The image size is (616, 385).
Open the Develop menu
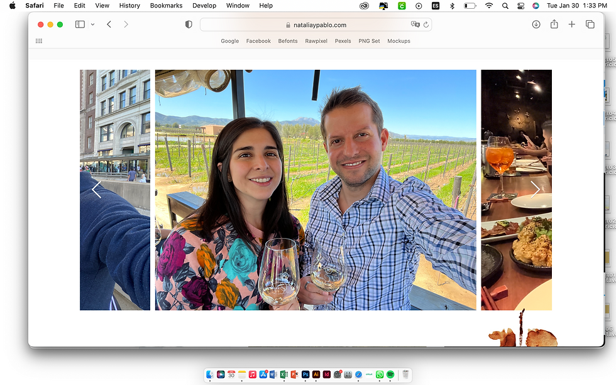[x=204, y=6]
